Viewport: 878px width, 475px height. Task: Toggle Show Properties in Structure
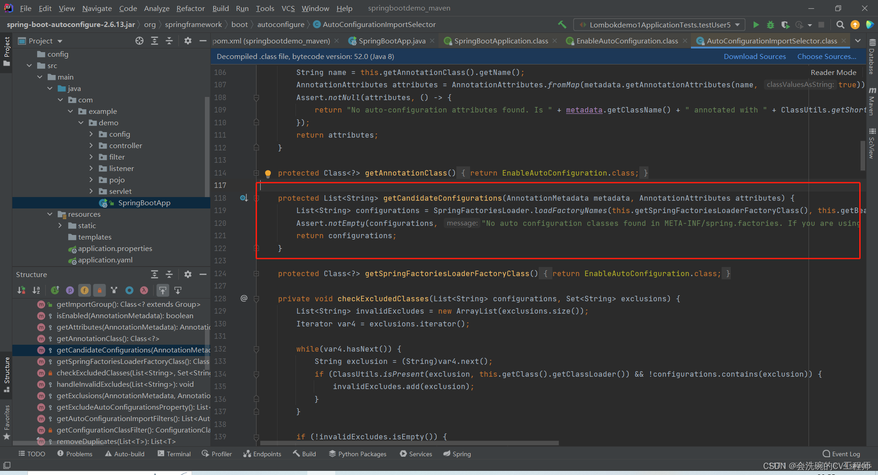tap(70, 290)
